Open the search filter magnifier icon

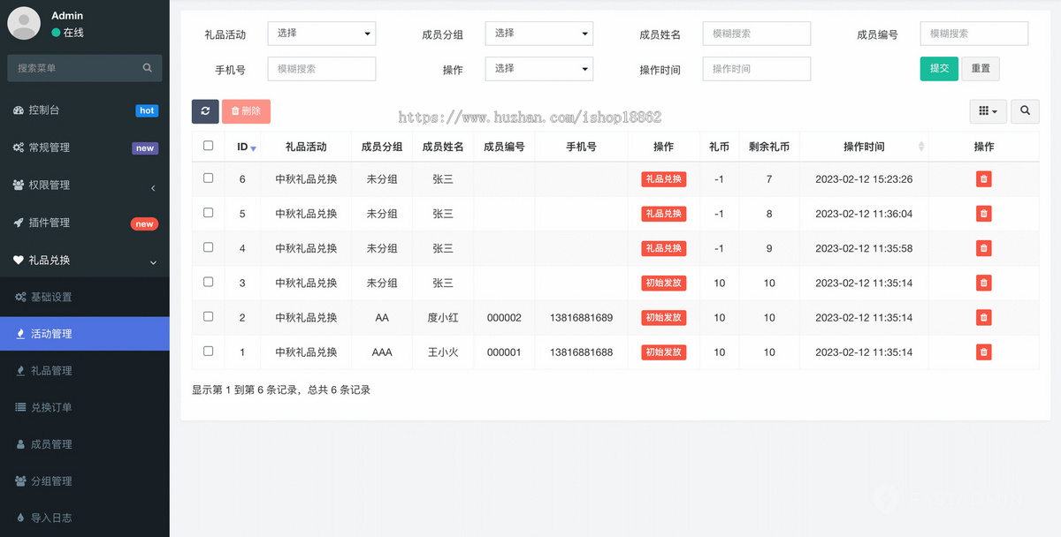(1025, 111)
